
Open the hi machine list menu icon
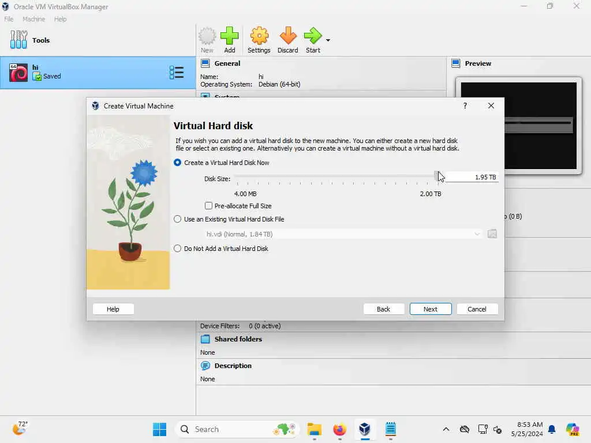click(x=177, y=72)
